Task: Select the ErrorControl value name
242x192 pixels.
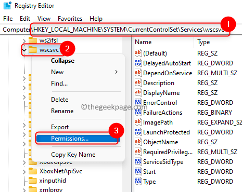Action: [x=160, y=103]
